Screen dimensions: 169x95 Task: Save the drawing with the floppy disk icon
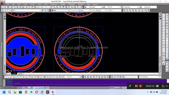click(x=8, y=7)
